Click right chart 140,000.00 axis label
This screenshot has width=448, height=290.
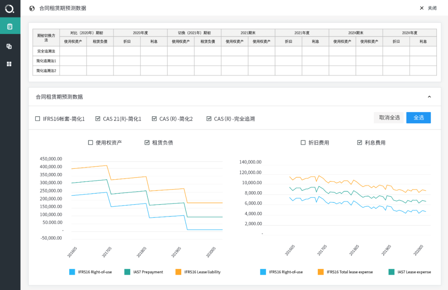250,162
